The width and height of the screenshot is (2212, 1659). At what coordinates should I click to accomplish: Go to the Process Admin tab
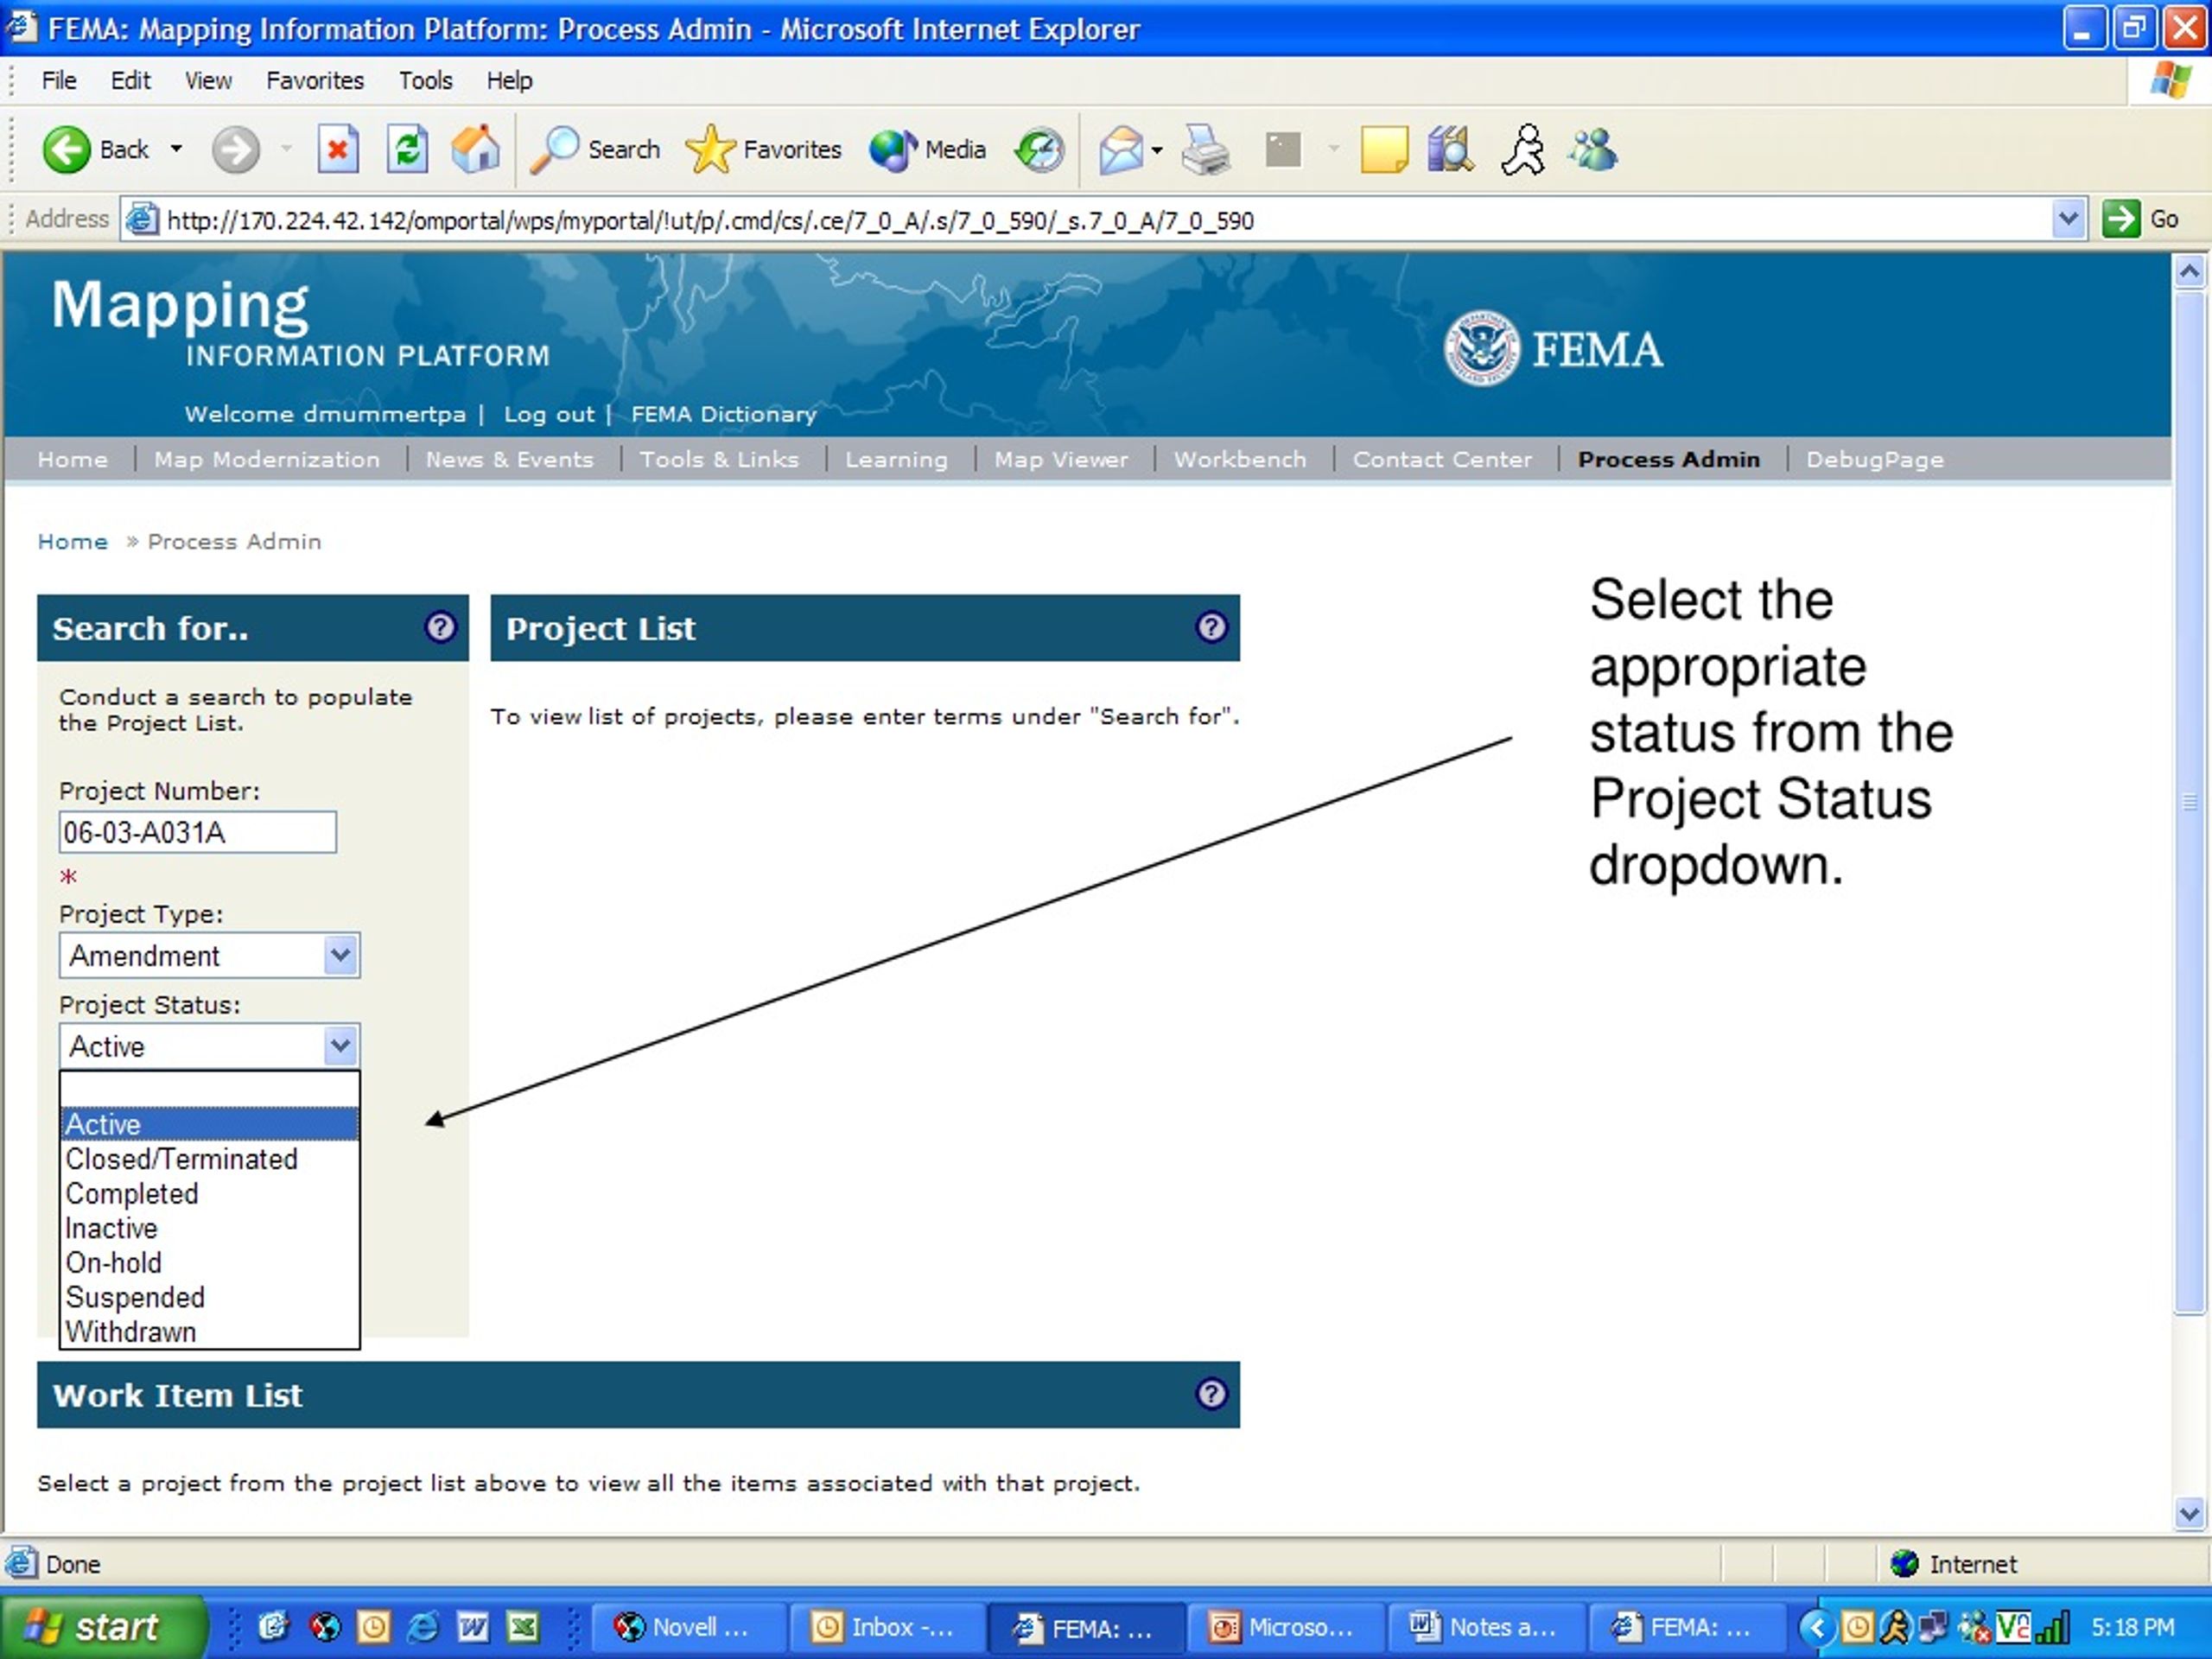1668,459
